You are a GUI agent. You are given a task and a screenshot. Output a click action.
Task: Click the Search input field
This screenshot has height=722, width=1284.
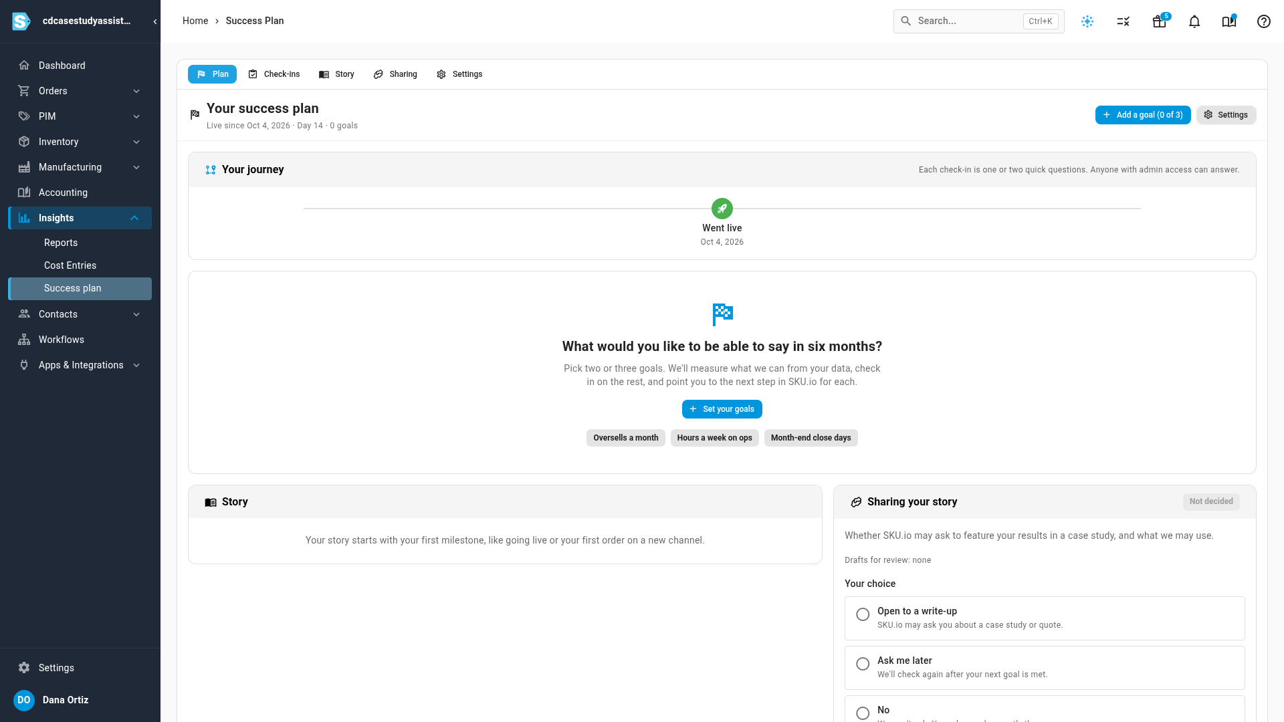pyautogui.click(x=978, y=21)
